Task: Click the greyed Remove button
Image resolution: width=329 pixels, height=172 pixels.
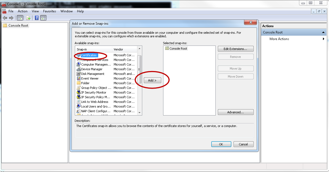Action: [236, 57]
